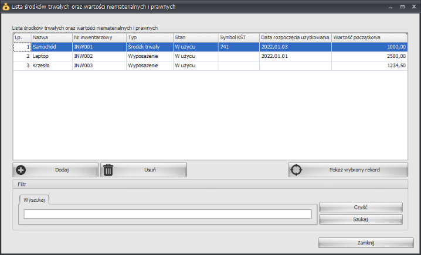Focus the search text field

[168, 214]
